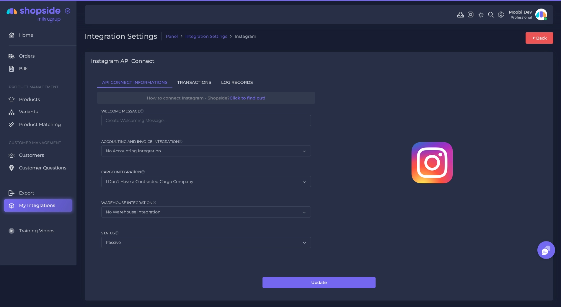Open settings via gear icon
This screenshot has height=307, width=561.
point(501,14)
